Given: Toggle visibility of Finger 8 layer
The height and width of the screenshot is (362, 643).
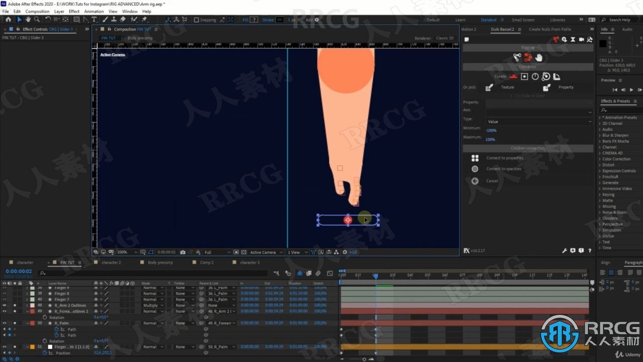Looking at the screenshot, I should pyautogui.click(x=5, y=293).
